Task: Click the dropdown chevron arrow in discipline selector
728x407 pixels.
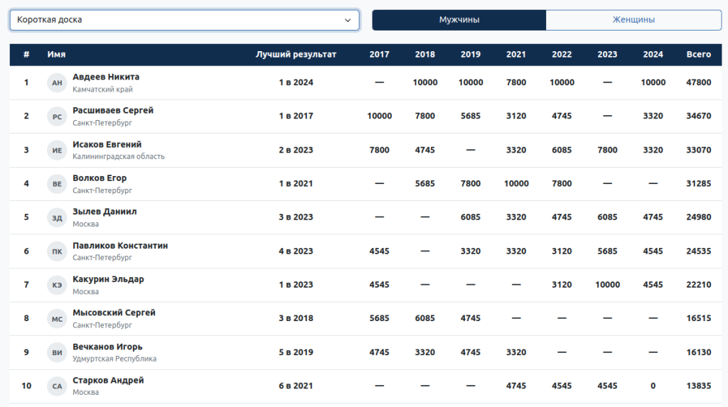Action: click(348, 21)
